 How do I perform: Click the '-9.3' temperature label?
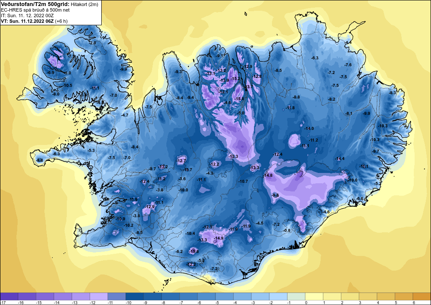(x=178, y=72)
